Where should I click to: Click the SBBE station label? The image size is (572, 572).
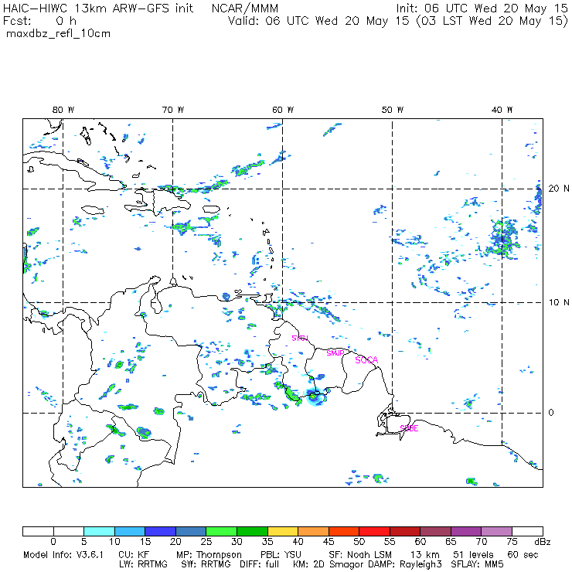tap(409, 428)
